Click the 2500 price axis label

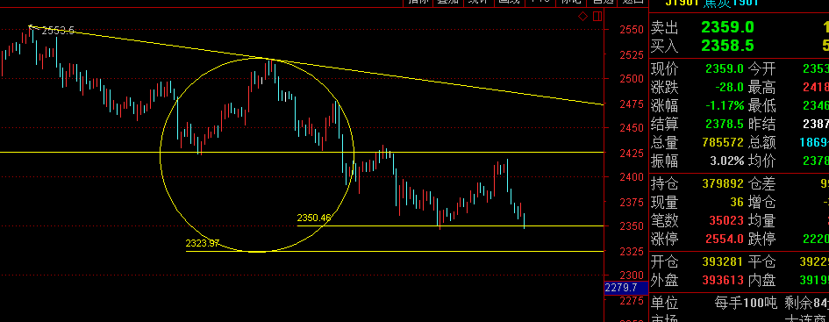click(632, 79)
